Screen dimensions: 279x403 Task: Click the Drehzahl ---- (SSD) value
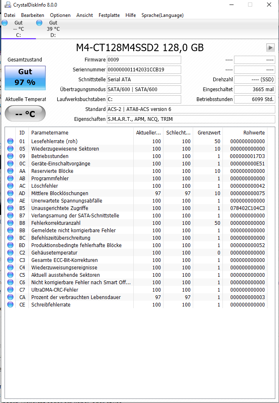coord(255,80)
